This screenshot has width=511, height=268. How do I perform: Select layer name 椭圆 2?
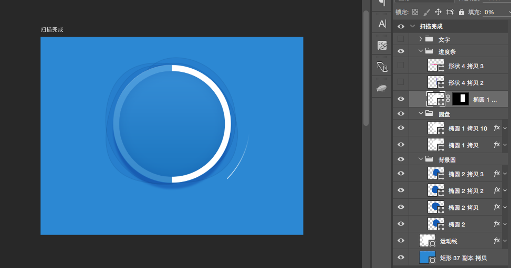point(456,224)
